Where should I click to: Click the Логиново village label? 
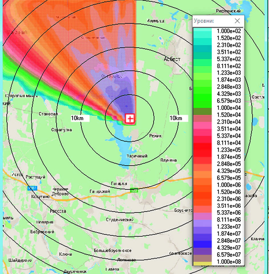click(x=127, y=260)
